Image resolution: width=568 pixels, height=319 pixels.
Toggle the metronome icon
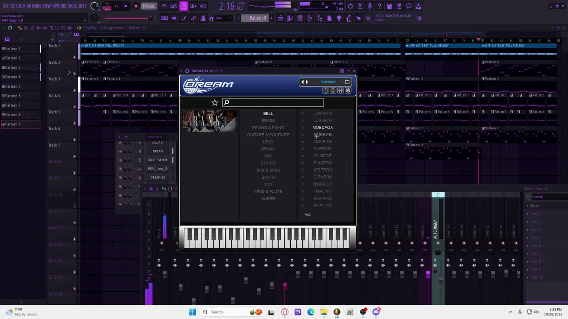164,6
